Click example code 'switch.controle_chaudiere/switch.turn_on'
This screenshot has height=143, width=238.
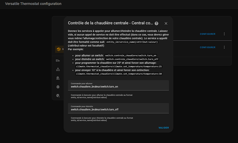pyautogui.click(x=131, y=56)
